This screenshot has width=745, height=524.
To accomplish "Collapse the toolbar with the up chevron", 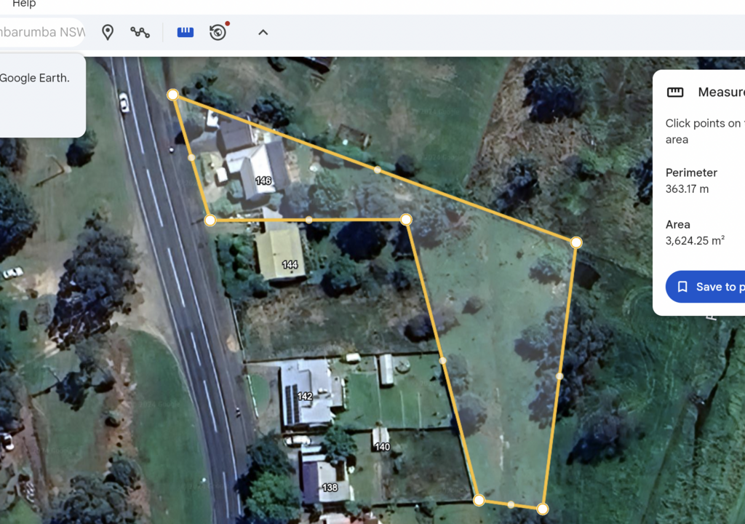I will pyautogui.click(x=263, y=32).
